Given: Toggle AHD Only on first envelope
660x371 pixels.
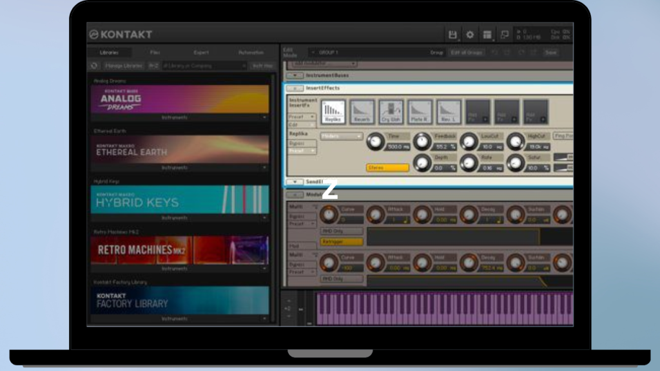Looking at the screenshot, I should [342, 231].
